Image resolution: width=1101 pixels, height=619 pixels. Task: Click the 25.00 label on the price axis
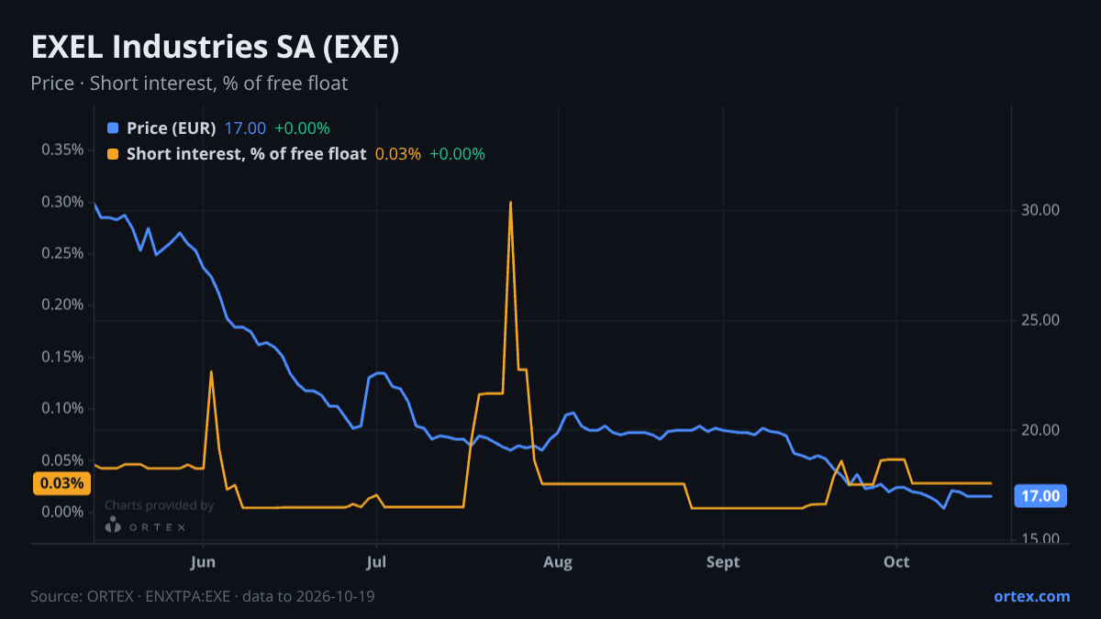[x=1040, y=320]
